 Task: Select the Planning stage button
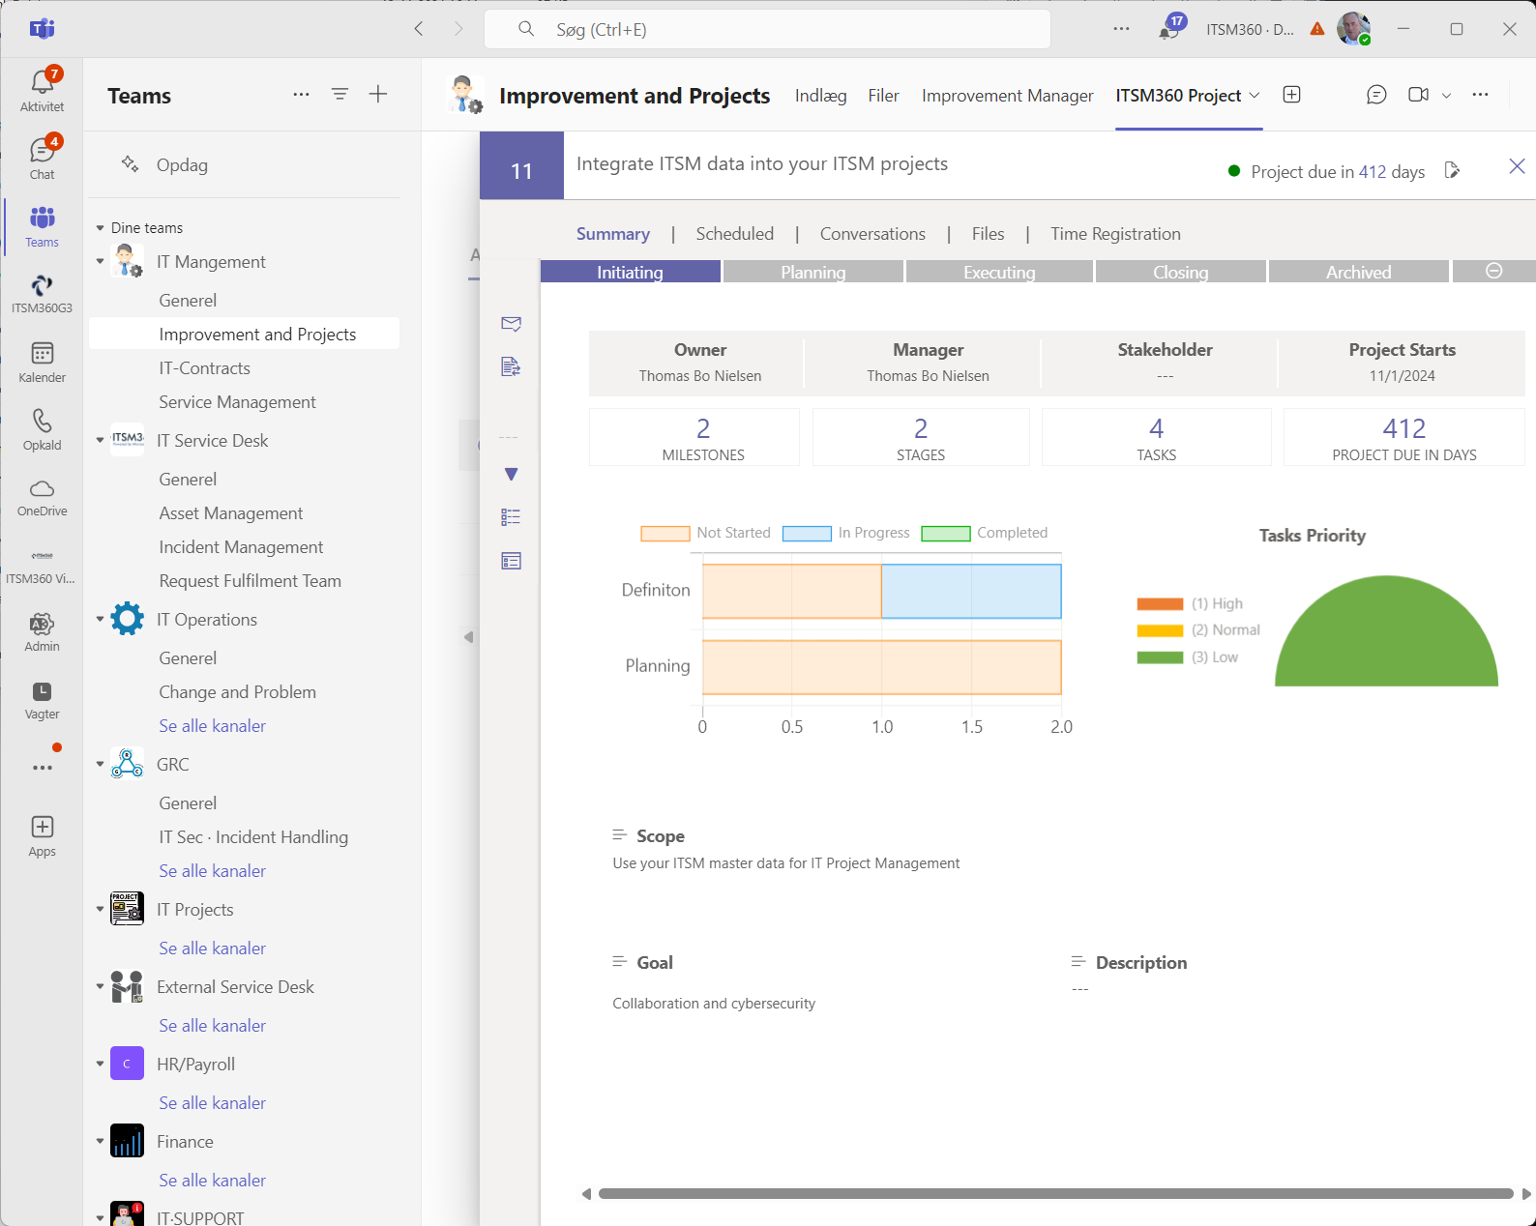click(812, 273)
